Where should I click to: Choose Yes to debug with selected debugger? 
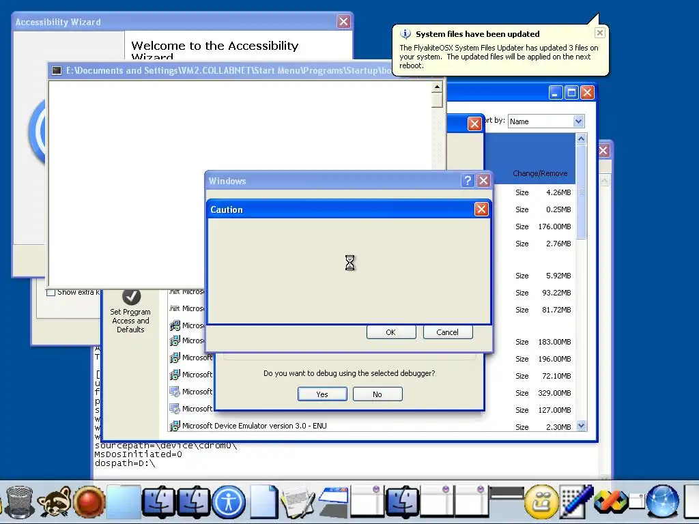322,394
